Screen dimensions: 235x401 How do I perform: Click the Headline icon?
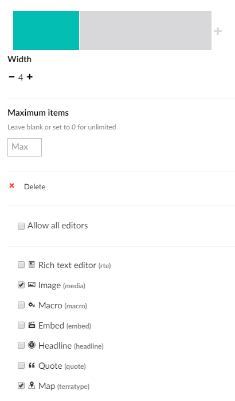point(32,345)
